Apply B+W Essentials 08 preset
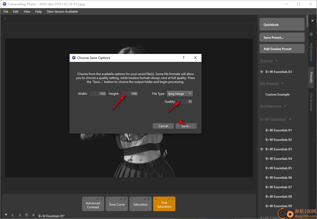The image size is (317, 219). 278,197
